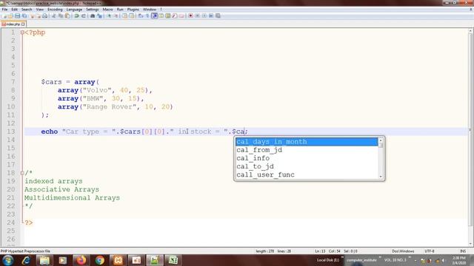Click the Close document toolbar icon
This screenshot has width=474, height=266.
pos(32,16)
